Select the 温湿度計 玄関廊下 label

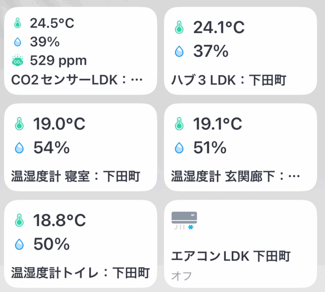(x=235, y=176)
